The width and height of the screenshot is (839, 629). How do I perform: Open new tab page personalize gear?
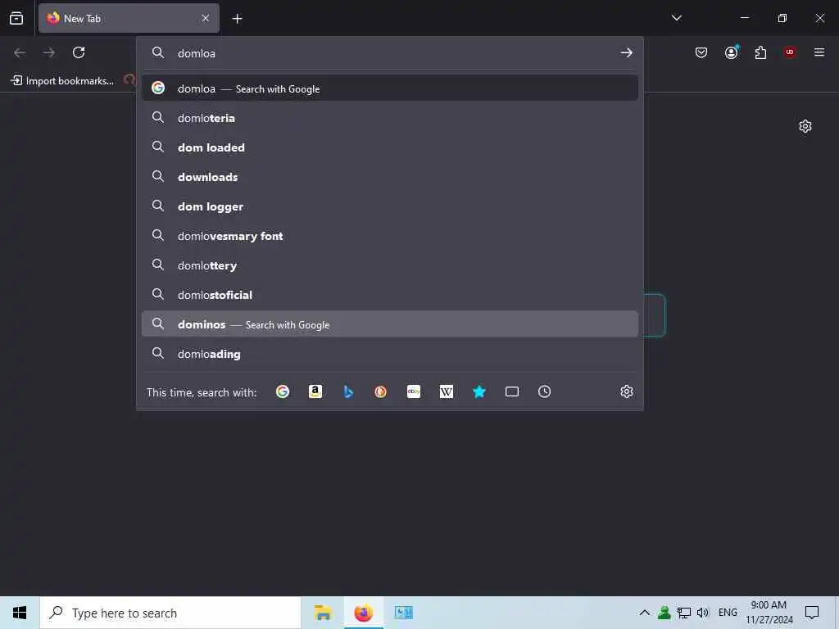click(805, 126)
